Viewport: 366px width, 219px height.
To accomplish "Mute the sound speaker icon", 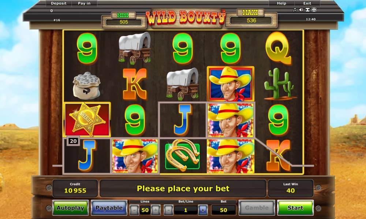I will 301,9.
